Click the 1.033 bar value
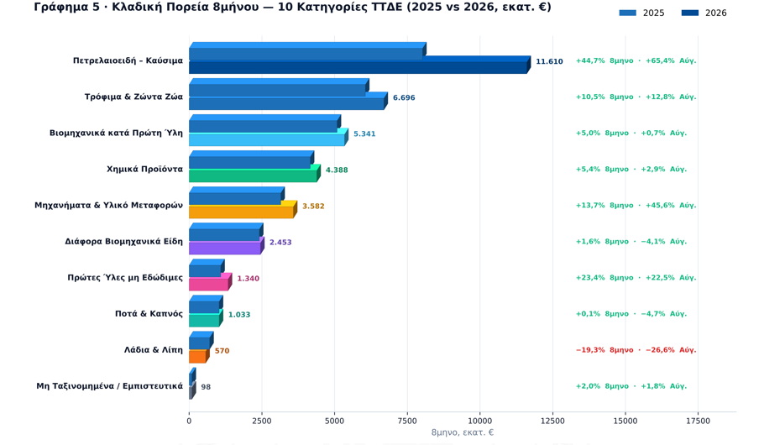The height and width of the screenshot is (445, 764). click(239, 314)
